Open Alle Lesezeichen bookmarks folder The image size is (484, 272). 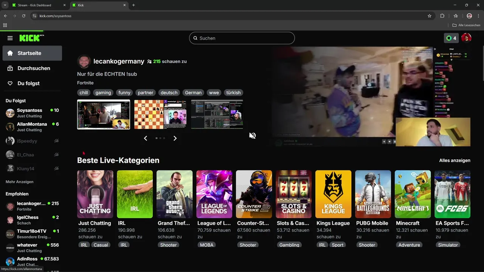click(x=466, y=25)
